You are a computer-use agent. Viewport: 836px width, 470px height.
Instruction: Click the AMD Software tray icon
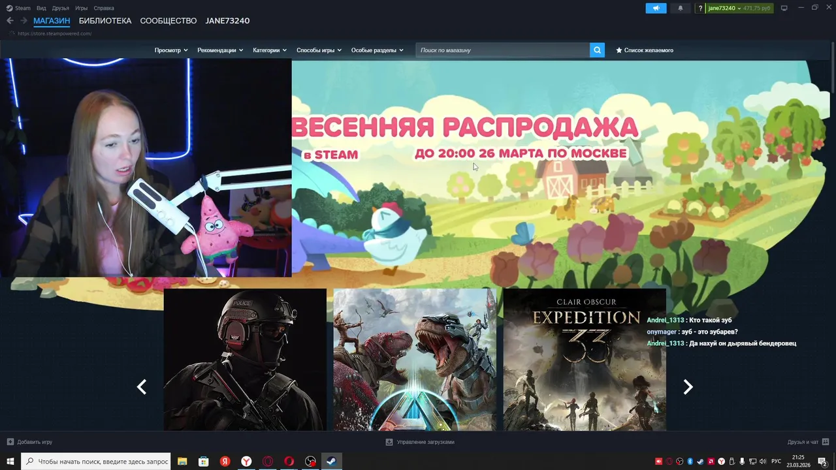[711, 462]
